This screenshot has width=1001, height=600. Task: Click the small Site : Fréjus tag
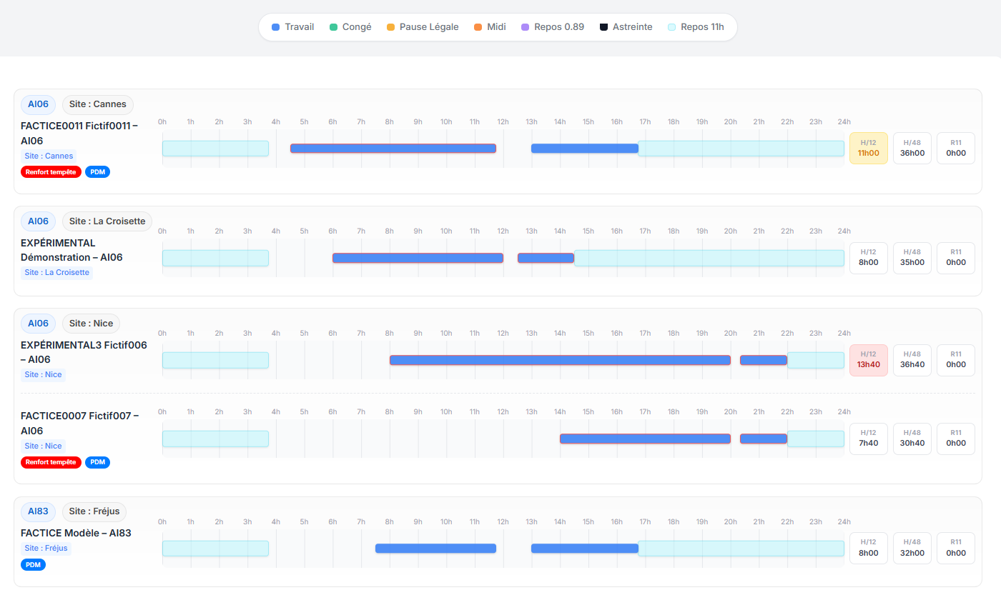[46, 549]
